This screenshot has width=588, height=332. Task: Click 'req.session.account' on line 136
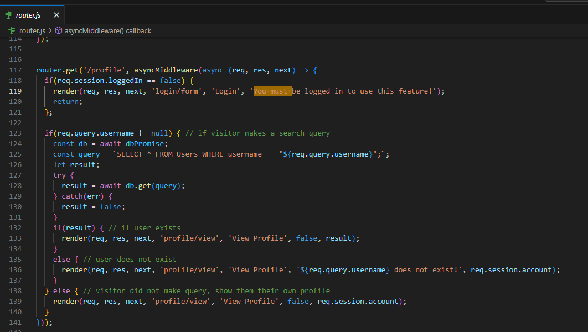(511, 270)
